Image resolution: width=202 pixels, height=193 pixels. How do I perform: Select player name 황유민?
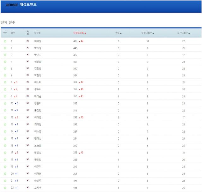pyautogui.click(x=38, y=160)
